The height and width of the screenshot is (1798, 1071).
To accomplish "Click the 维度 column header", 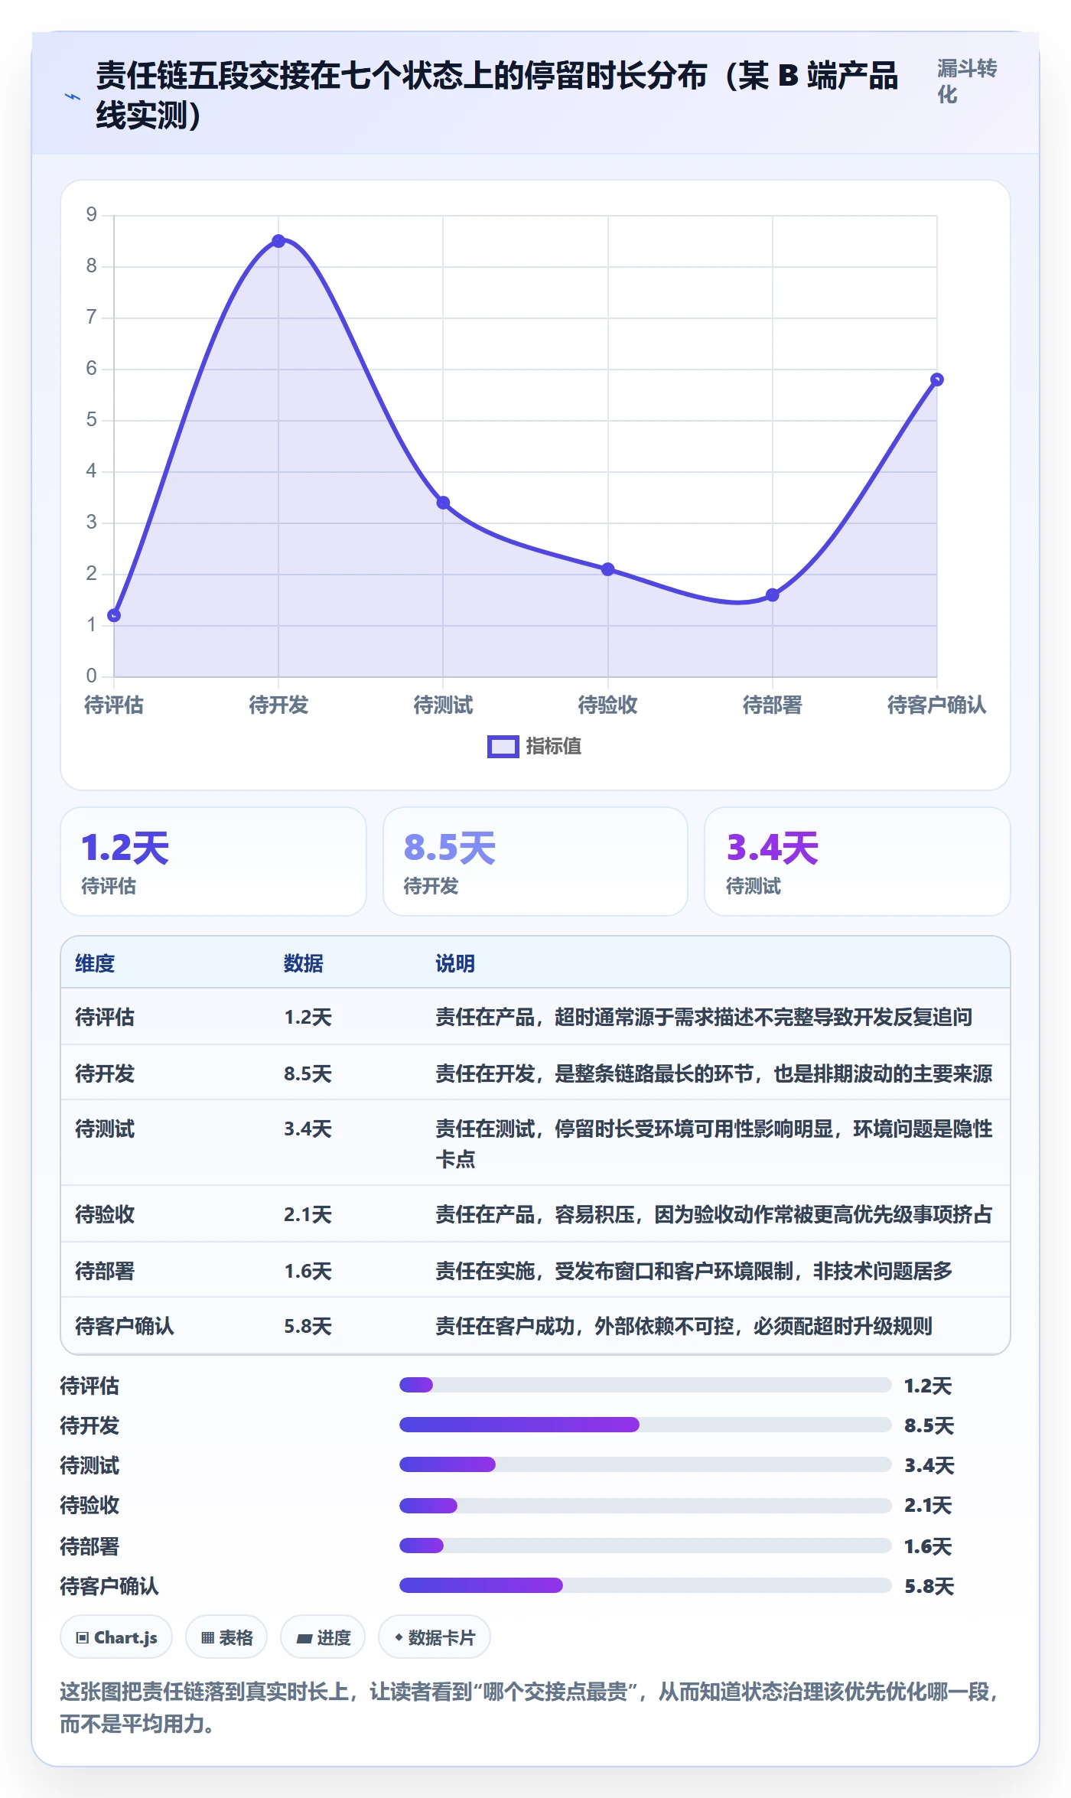I will click(x=95, y=963).
